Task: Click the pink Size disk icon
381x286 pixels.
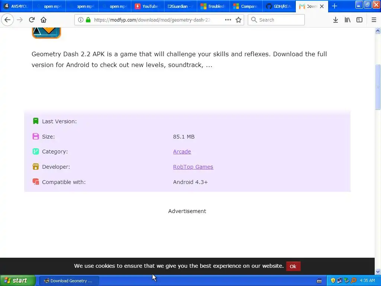Action: coord(36,136)
